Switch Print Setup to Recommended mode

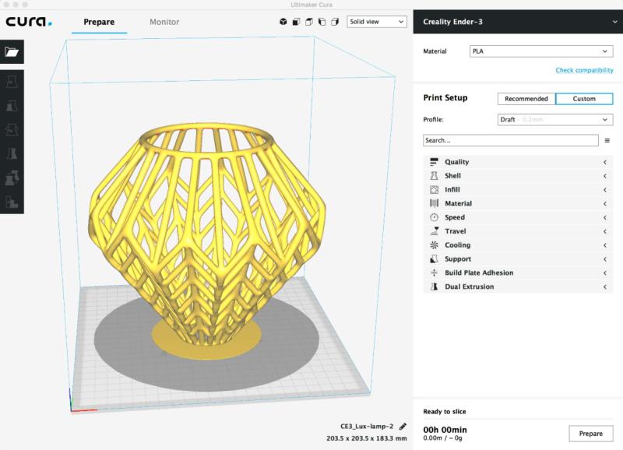(526, 99)
